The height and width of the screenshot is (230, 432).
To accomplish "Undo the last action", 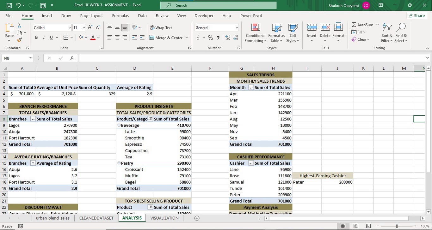I will 18,5.
